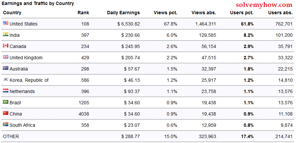Click the Users abs. column header
The width and height of the screenshot is (296, 143).
280,13
